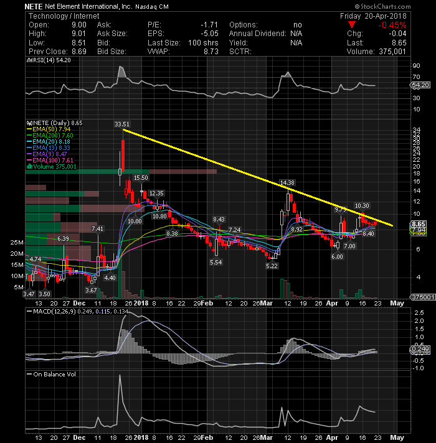
Task: Select the yellow EMA(50) 7.94 legend swatch
Action: coord(29,129)
